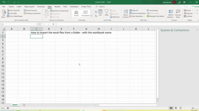Open Manage Data Model

tap(155, 16)
